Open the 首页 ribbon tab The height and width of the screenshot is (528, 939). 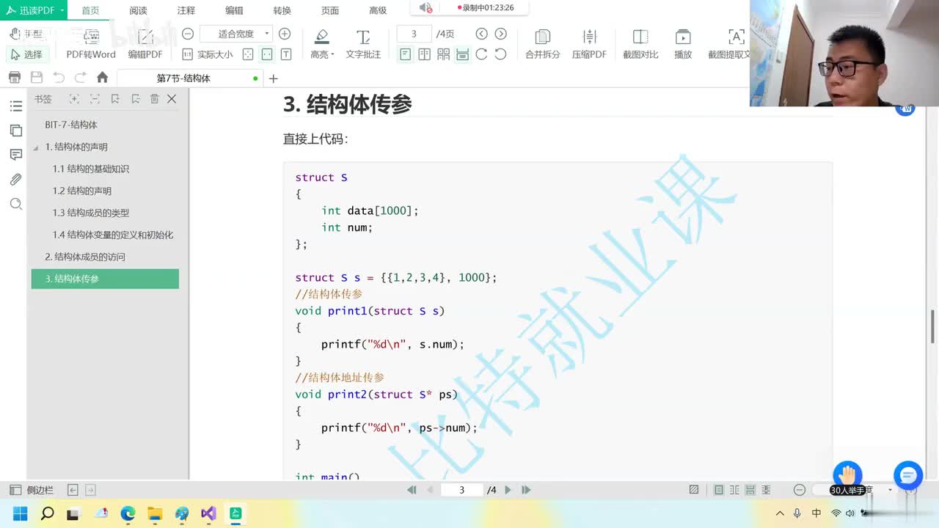click(x=90, y=10)
